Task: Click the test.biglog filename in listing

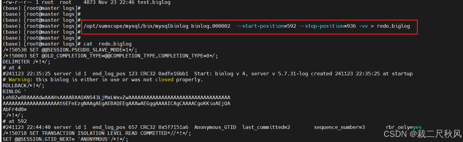Action: 154,2
